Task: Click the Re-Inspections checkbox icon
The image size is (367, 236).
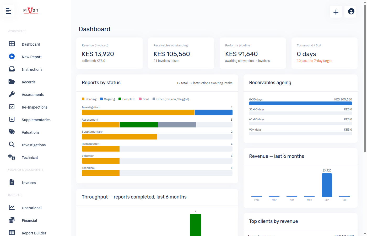Action: click(x=12, y=107)
